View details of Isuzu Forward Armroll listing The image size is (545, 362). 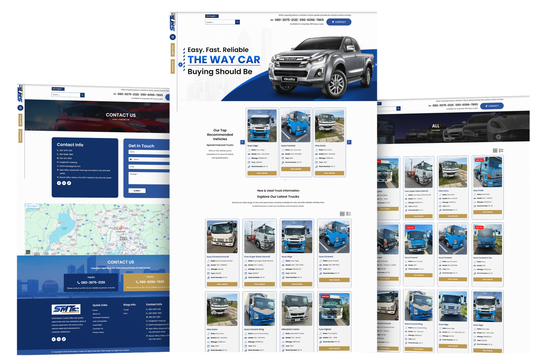222,284
